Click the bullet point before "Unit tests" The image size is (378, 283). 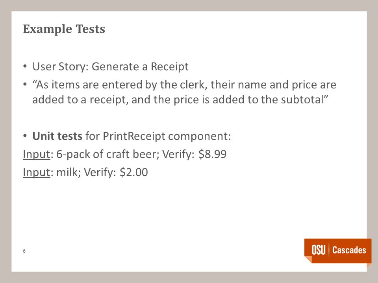tap(25, 136)
